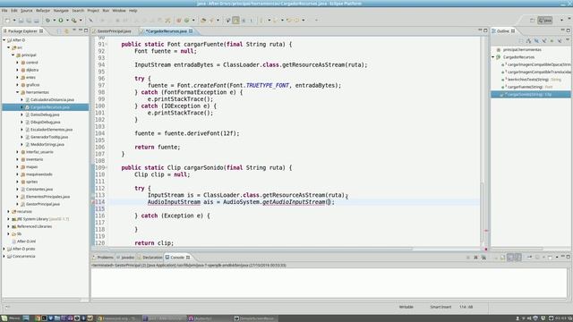Open the File menu
This screenshot has height=322, width=573.
pyautogui.click(x=4, y=11)
